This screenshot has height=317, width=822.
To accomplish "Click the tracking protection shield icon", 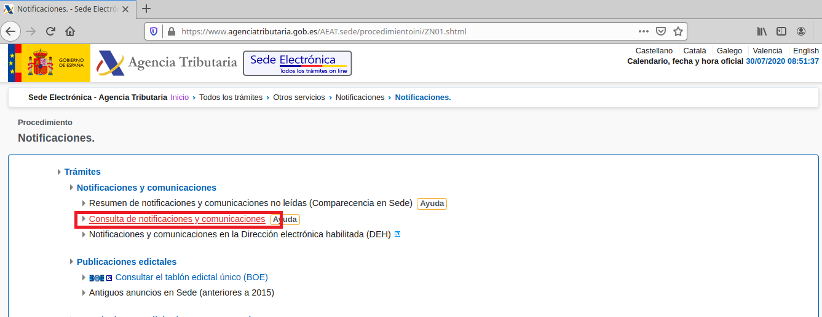I will (154, 31).
